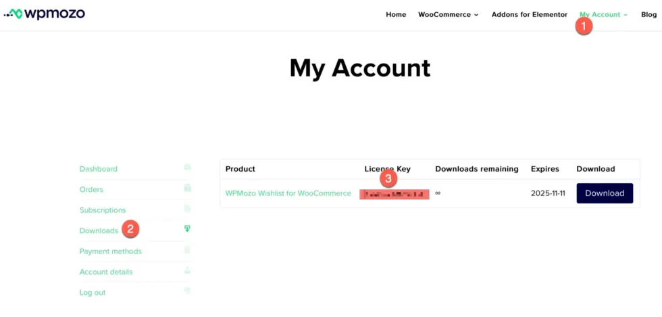The image size is (662, 317).
Task: Click the redacted license key field
Action: pos(394,195)
